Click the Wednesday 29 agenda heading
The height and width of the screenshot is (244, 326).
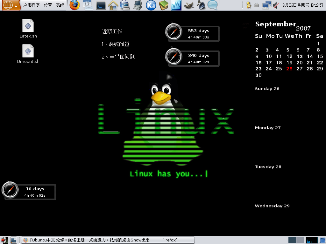tap(272, 206)
